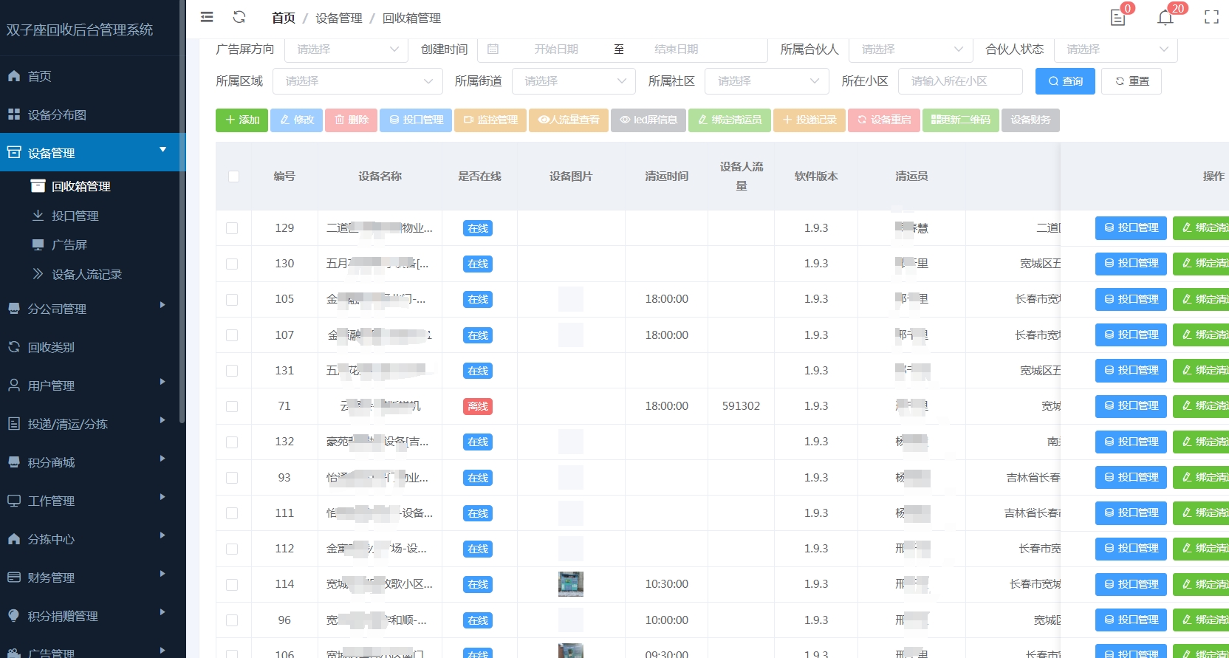Image resolution: width=1229 pixels, height=658 pixels.
Task: Open the notification bell icon
Action: point(1165,18)
